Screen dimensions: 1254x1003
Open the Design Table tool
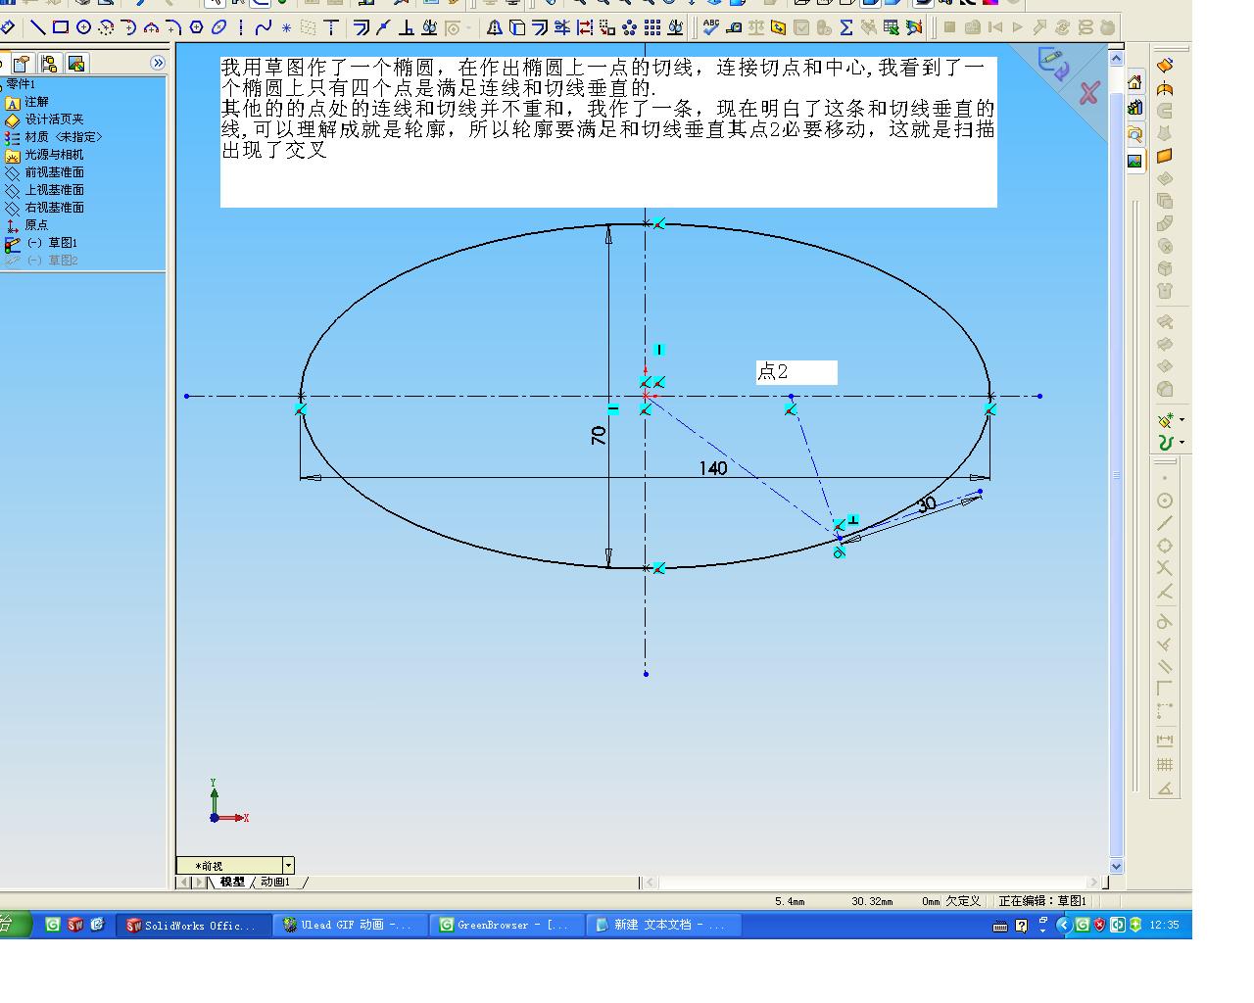pos(892,27)
